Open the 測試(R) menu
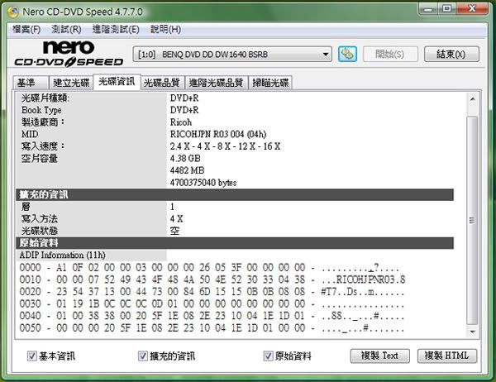 pos(66,30)
